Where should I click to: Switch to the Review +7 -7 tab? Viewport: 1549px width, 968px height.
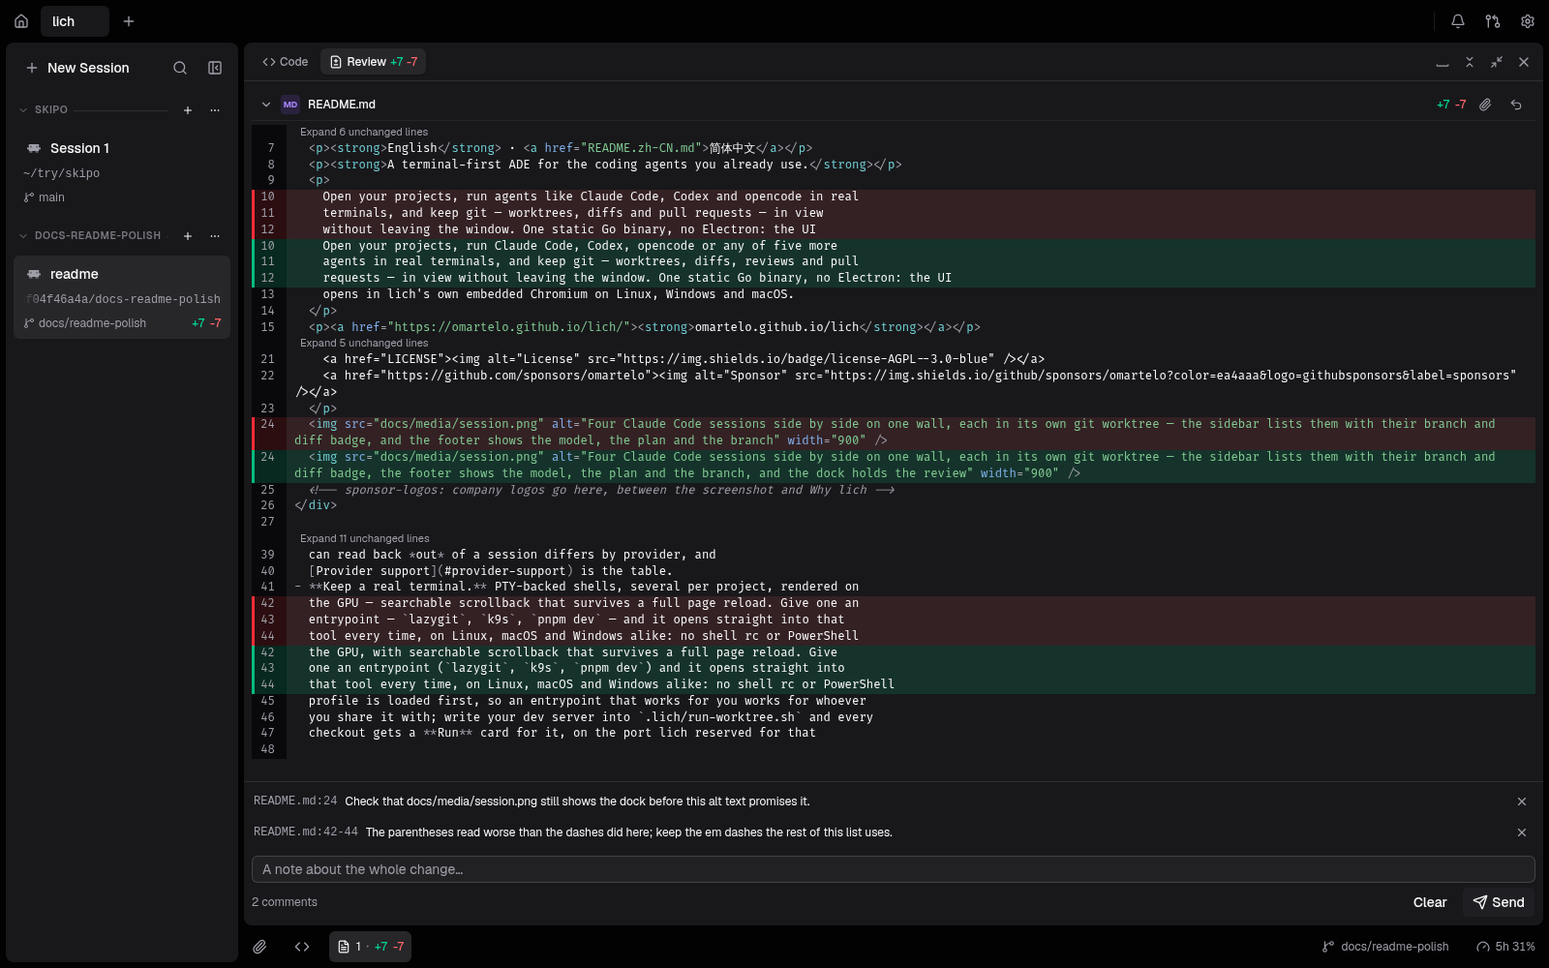[374, 62]
